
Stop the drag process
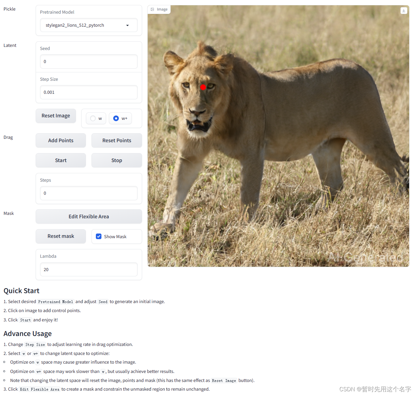tap(117, 160)
